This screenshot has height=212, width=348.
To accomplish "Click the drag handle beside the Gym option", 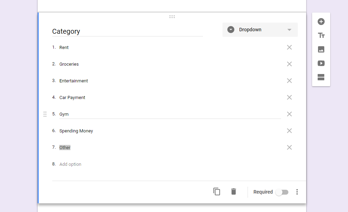I will click(45, 114).
